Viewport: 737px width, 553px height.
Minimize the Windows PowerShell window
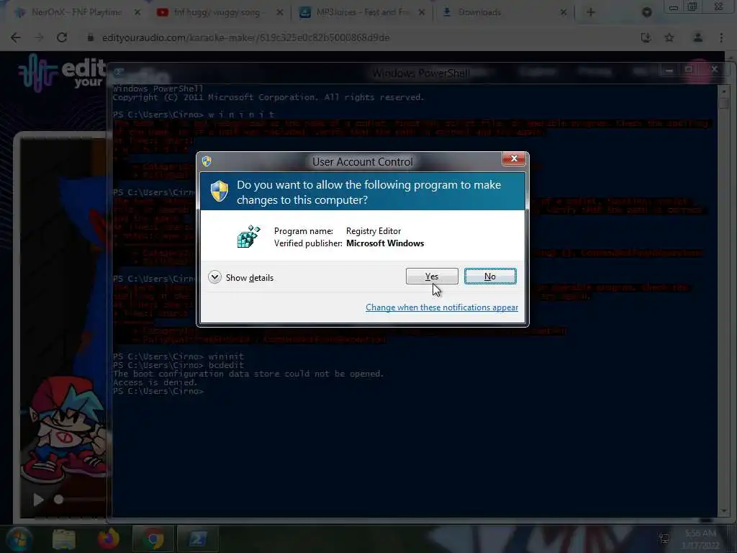tap(669, 71)
